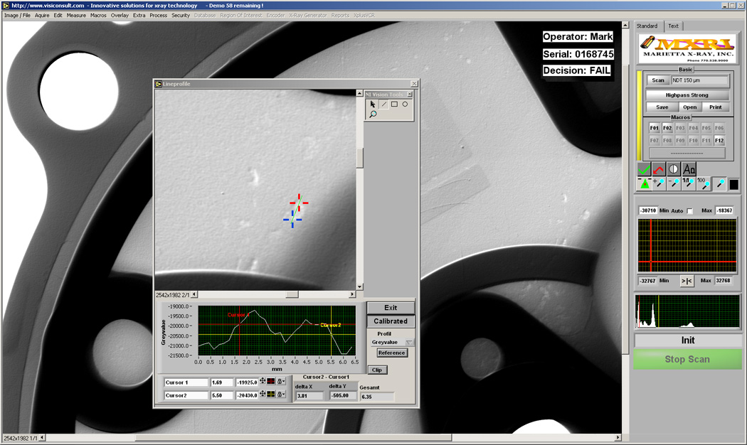Switch to the Text tab
Screen dimensions: 747x445
(674, 26)
